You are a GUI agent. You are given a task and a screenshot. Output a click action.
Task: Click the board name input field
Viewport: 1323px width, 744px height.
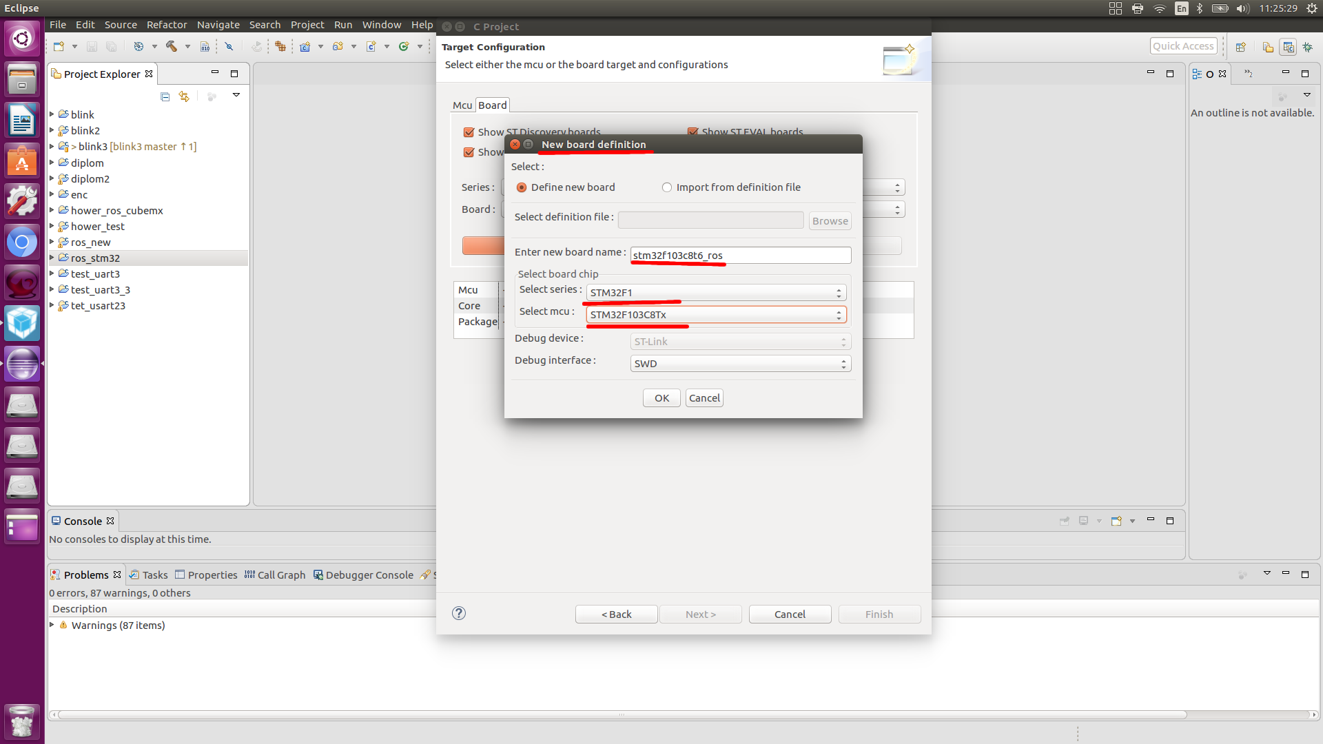(739, 256)
